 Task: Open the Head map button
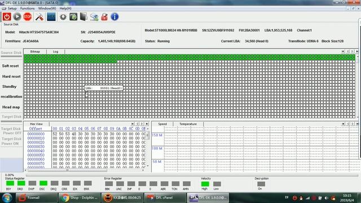[x=11, y=107]
